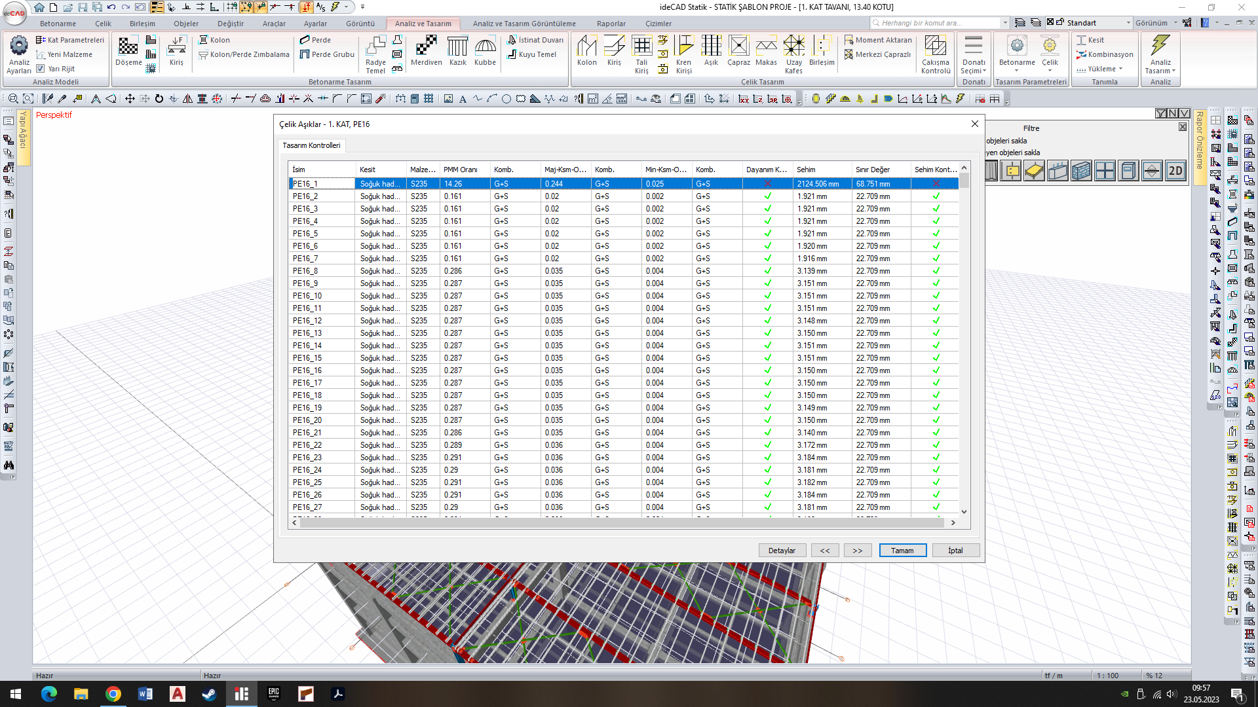Open the Çelik ribbon tab
The height and width of the screenshot is (707, 1258).
click(103, 24)
